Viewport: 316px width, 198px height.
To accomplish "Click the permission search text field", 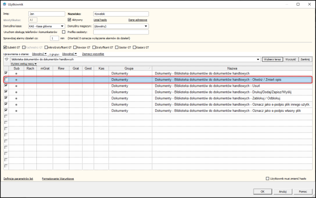I will tap(133, 59).
